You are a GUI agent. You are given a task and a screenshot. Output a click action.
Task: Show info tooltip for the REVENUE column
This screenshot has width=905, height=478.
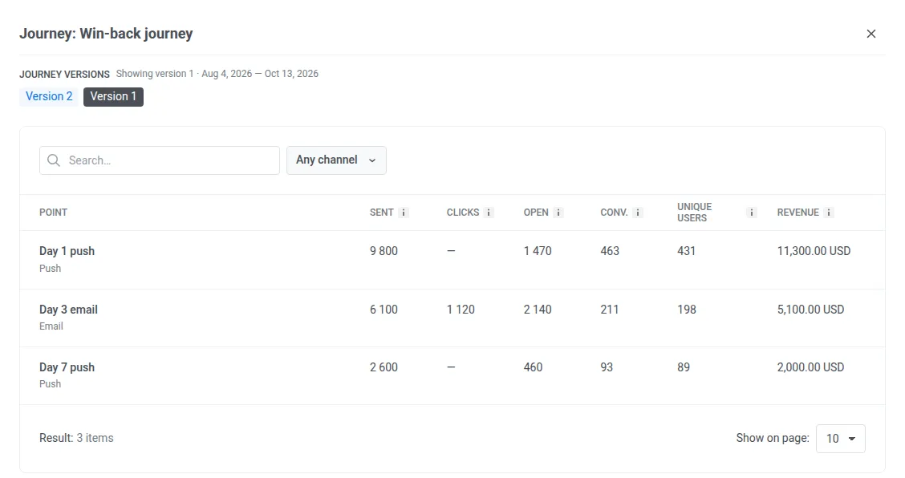pos(829,213)
